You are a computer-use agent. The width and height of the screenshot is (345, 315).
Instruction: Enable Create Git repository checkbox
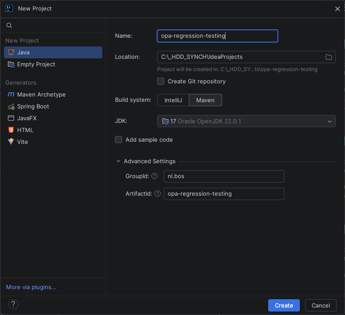(161, 81)
